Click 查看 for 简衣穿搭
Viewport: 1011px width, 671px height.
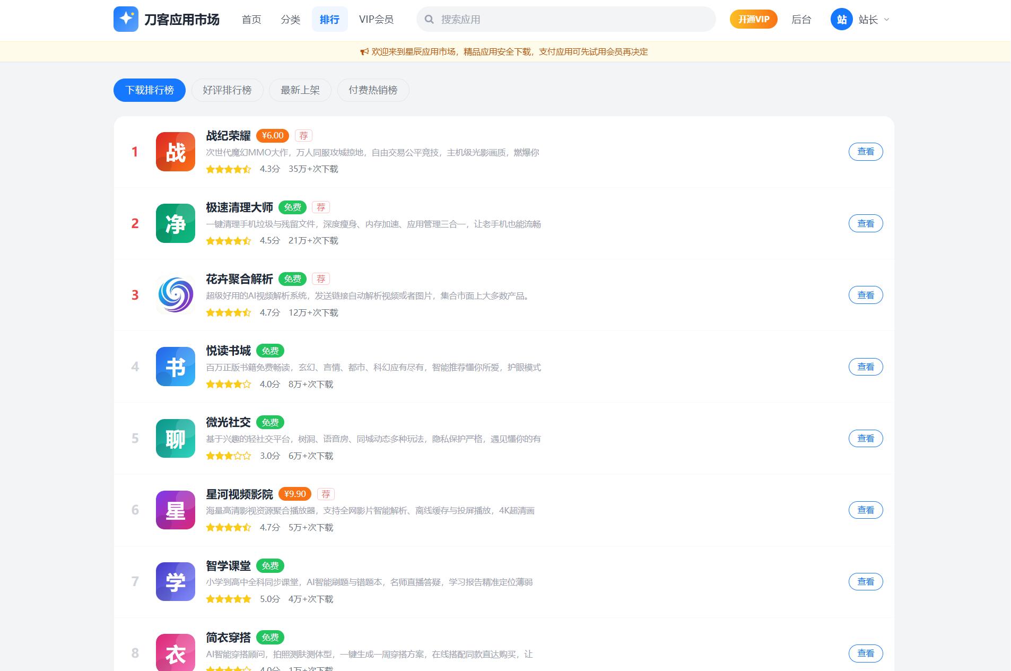click(x=866, y=653)
